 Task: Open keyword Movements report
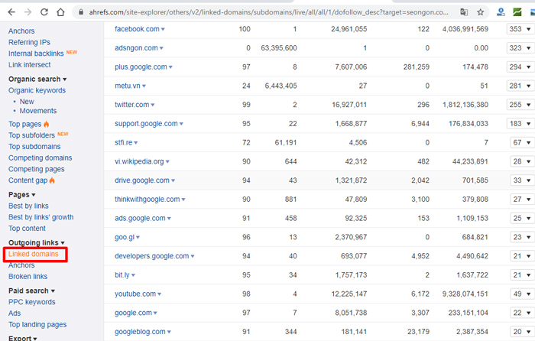tap(38, 111)
